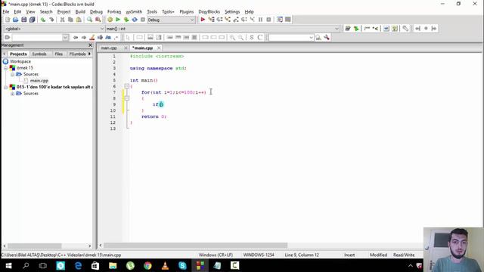This screenshot has height=272, width=484.
Task: Click the red wrench options icon
Action: (327, 37)
